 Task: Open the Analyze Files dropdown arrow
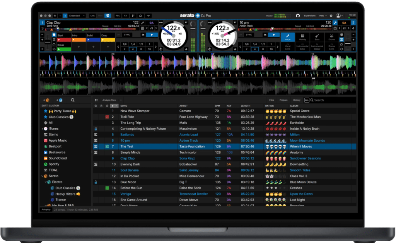click(121, 100)
